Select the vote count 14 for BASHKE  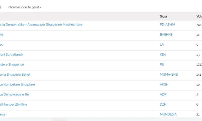click(x=198, y=35)
